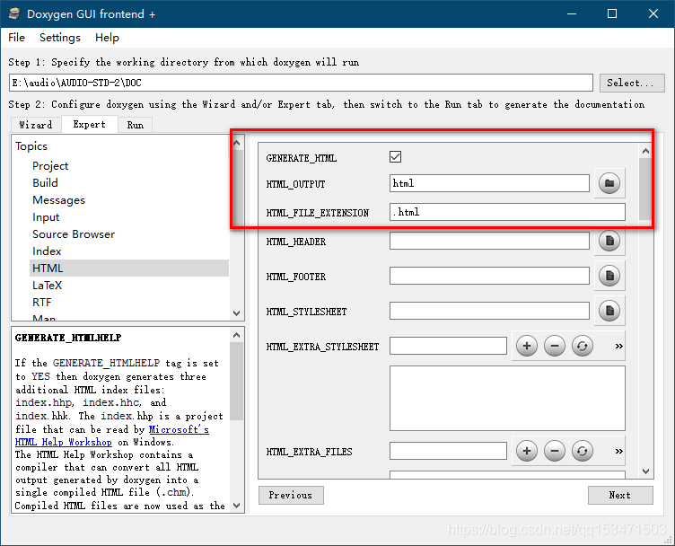The height and width of the screenshot is (546, 675).
Task: Click the HTML_EXTRA_STYLESHEET list box
Action: pyautogui.click(x=507, y=399)
